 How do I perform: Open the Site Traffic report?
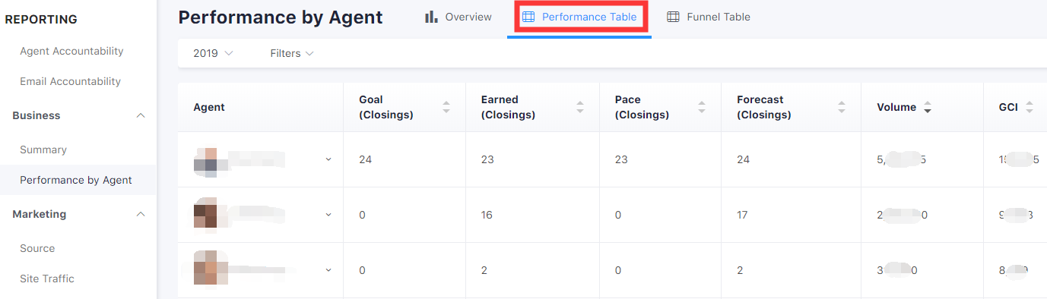47,279
